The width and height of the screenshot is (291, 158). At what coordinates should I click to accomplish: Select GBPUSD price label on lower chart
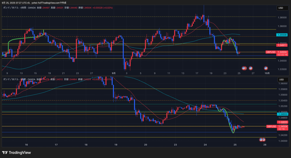click(271, 126)
